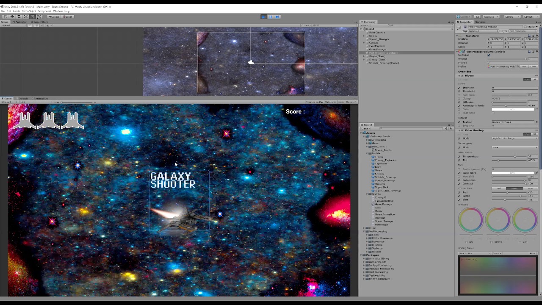
Task: Click the Local handle rotation button
Action: [68, 17]
